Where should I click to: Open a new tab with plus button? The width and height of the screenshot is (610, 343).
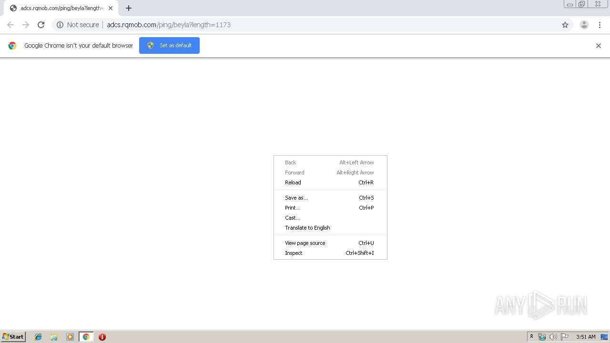tap(129, 8)
